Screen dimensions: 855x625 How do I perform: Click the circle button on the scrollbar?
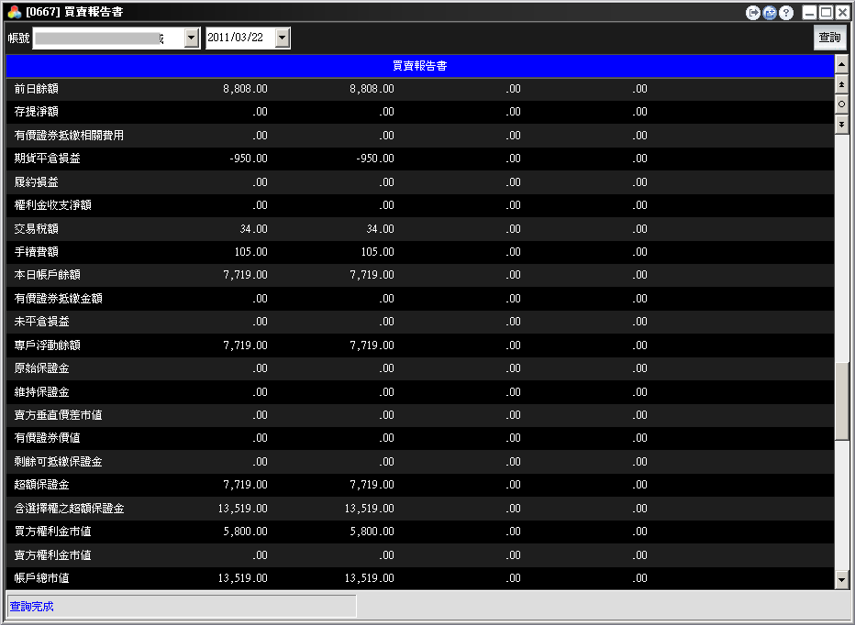[x=841, y=104]
